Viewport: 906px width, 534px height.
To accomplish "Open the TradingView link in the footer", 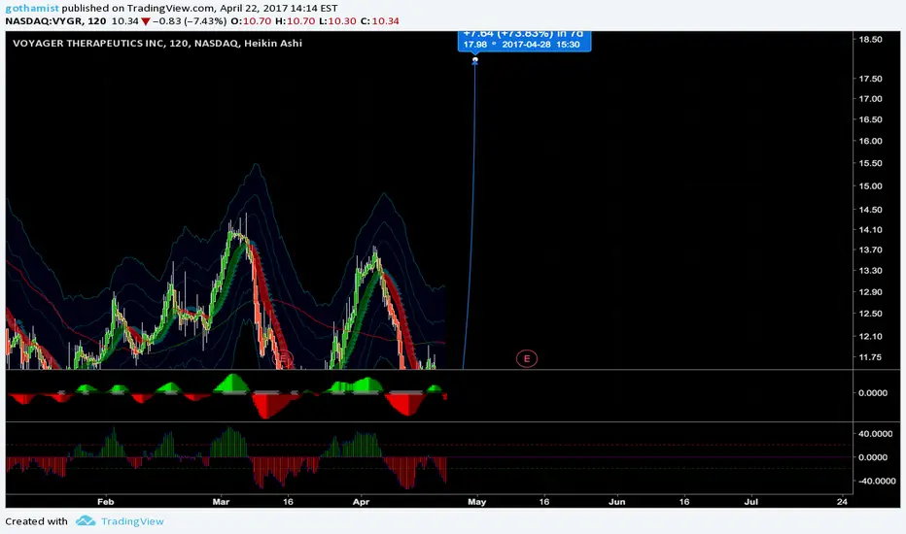I will pyautogui.click(x=132, y=521).
